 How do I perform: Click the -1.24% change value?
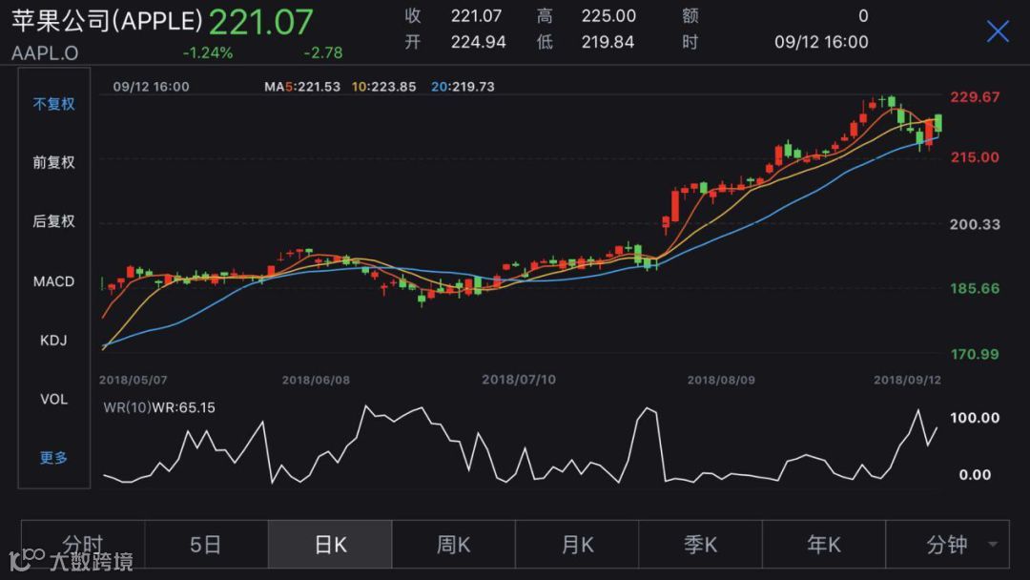208,52
